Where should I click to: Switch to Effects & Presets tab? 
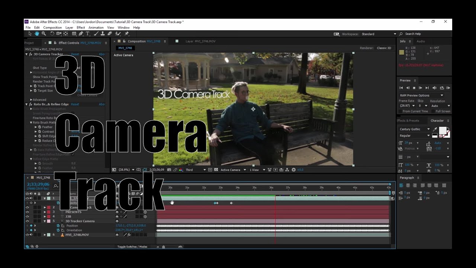coord(408,121)
